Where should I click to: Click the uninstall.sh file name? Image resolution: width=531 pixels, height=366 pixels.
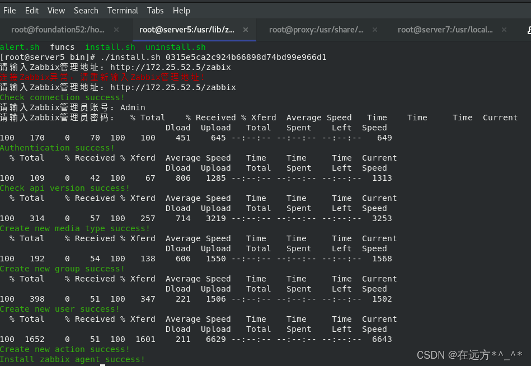176,47
